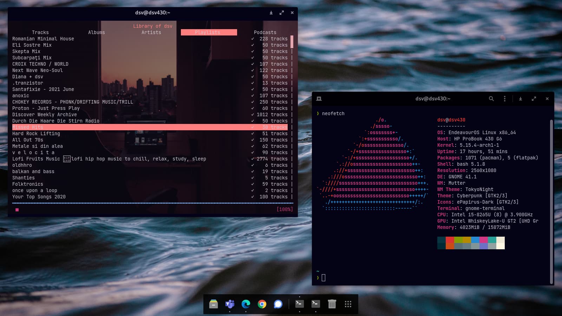This screenshot has height=316, width=562.
Task: Select CHOKEY RECORDS PHONK/DRIFTING playlist
Action: [x=150, y=102]
